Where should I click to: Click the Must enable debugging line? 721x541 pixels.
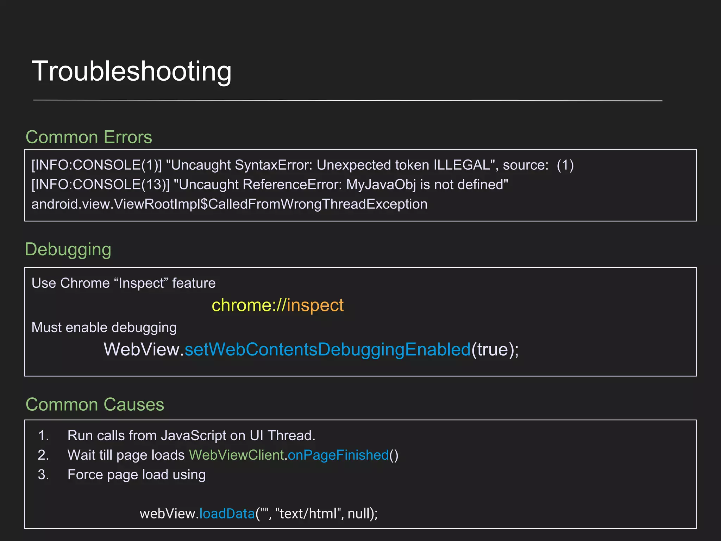pos(104,328)
